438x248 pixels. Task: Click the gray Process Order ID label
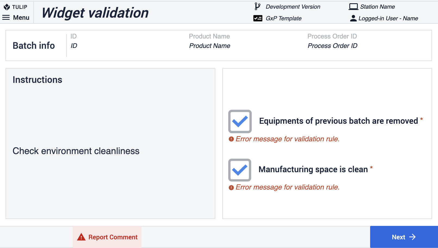tap(332, 36)
